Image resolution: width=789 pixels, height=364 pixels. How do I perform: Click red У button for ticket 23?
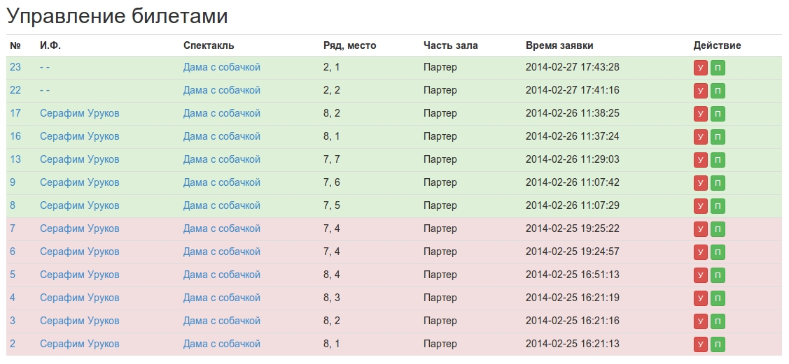(x=700, y=68)
